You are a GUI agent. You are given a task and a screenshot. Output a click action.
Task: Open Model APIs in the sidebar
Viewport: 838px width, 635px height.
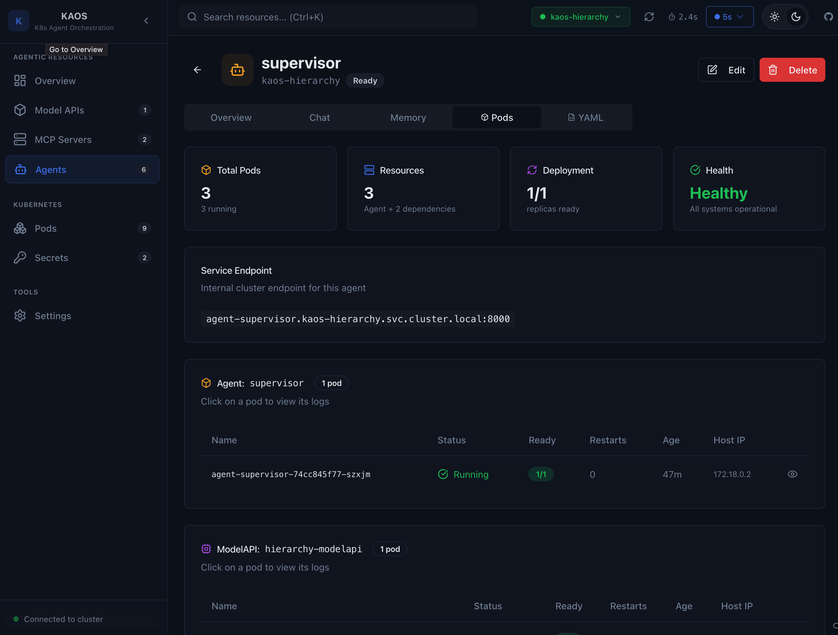[x=59, y=110]
